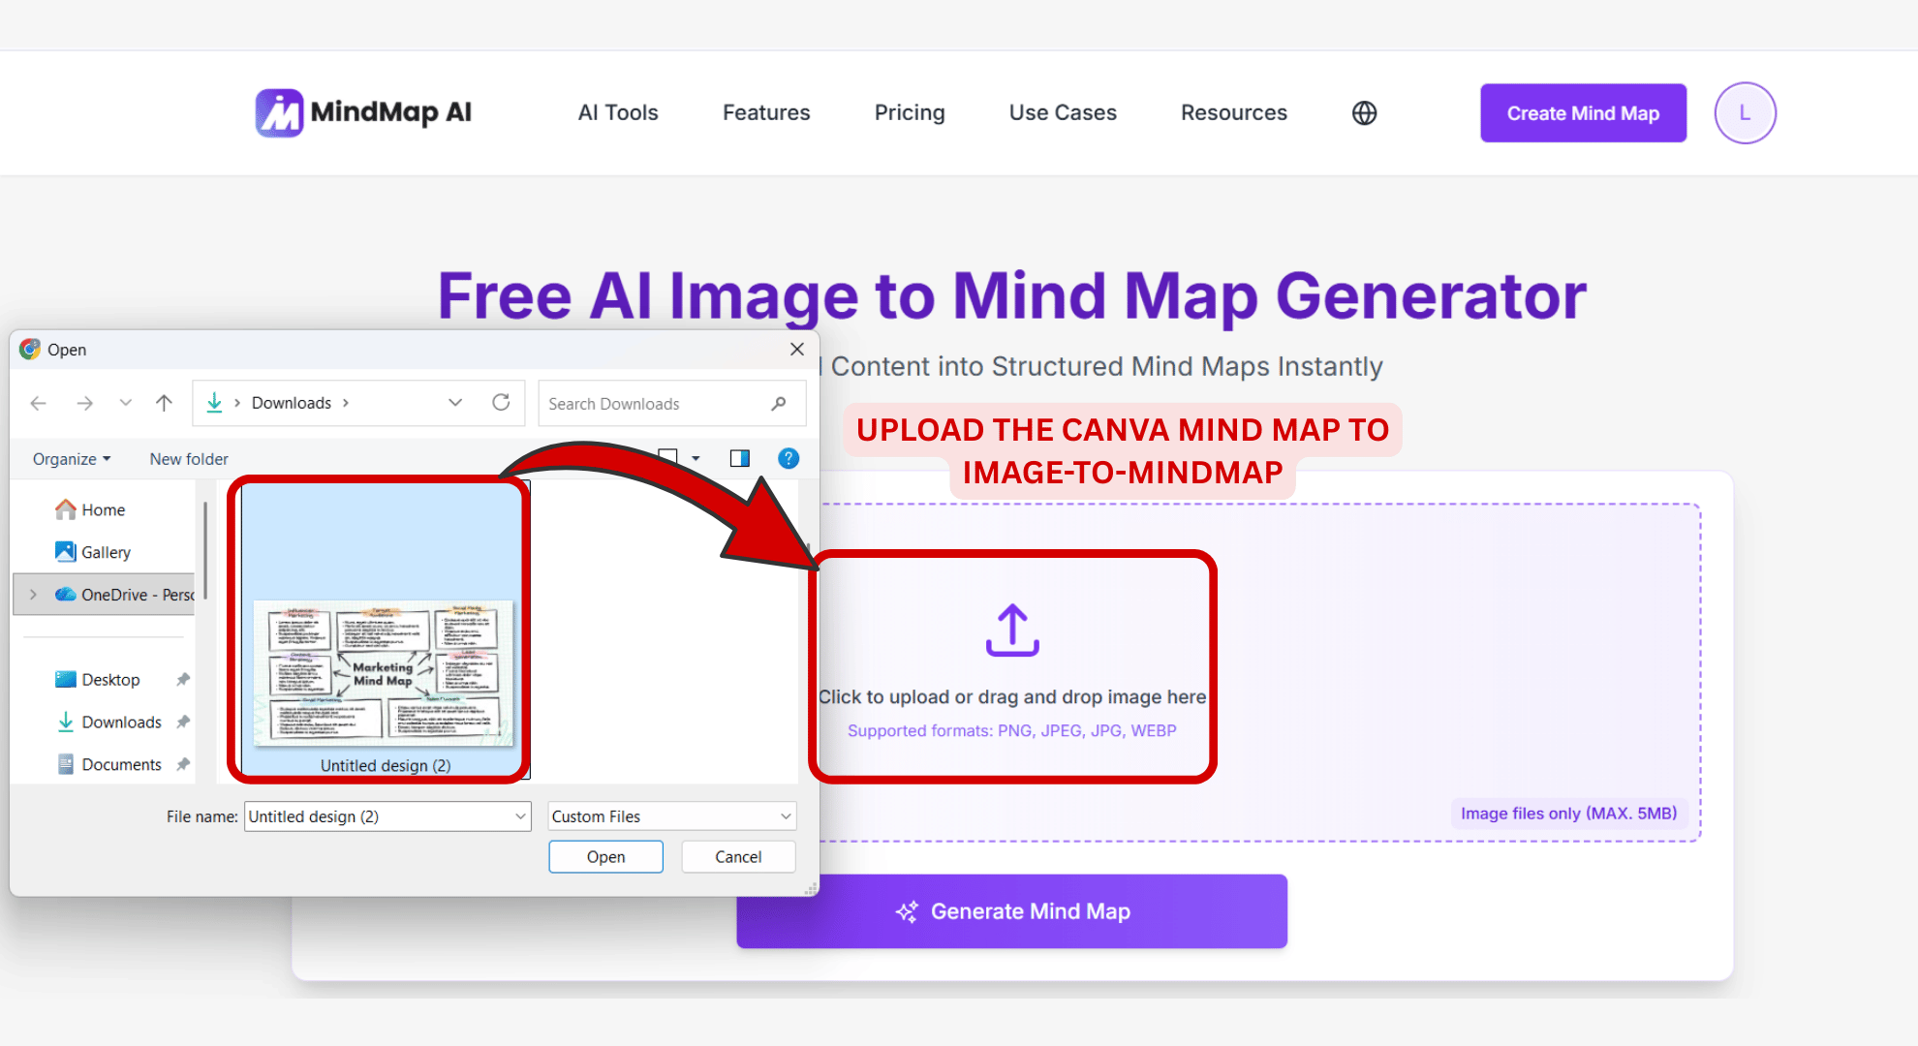Unpin Downloads from Quick access
Screen dimensions: 1918x1046
pos(183,722)
